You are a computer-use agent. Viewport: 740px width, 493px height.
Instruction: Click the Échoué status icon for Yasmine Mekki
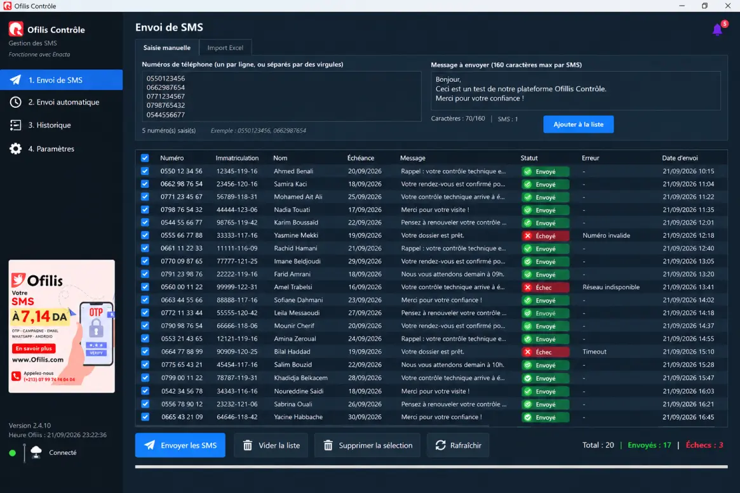pyautogui.click(x=528, y=235)
